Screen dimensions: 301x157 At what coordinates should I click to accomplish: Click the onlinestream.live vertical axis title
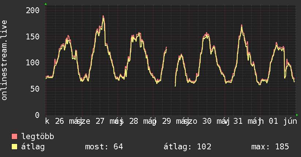click(x=4, y=60)
